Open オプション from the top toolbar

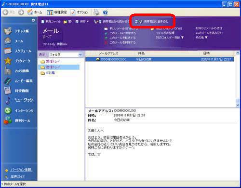pyautogui.click(x=80, y=12)
